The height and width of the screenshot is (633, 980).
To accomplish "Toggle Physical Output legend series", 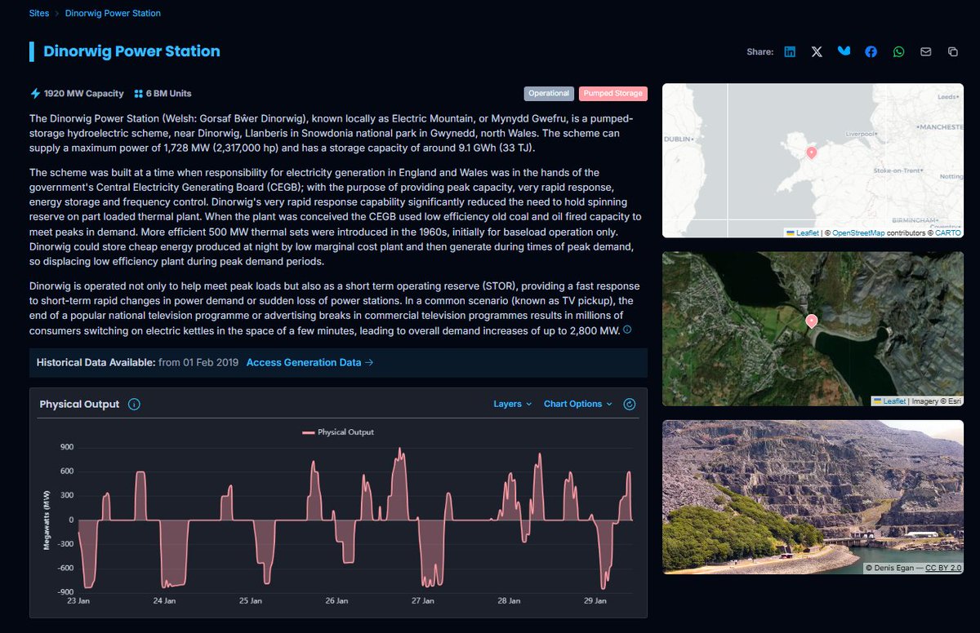I will pos(338,432).
